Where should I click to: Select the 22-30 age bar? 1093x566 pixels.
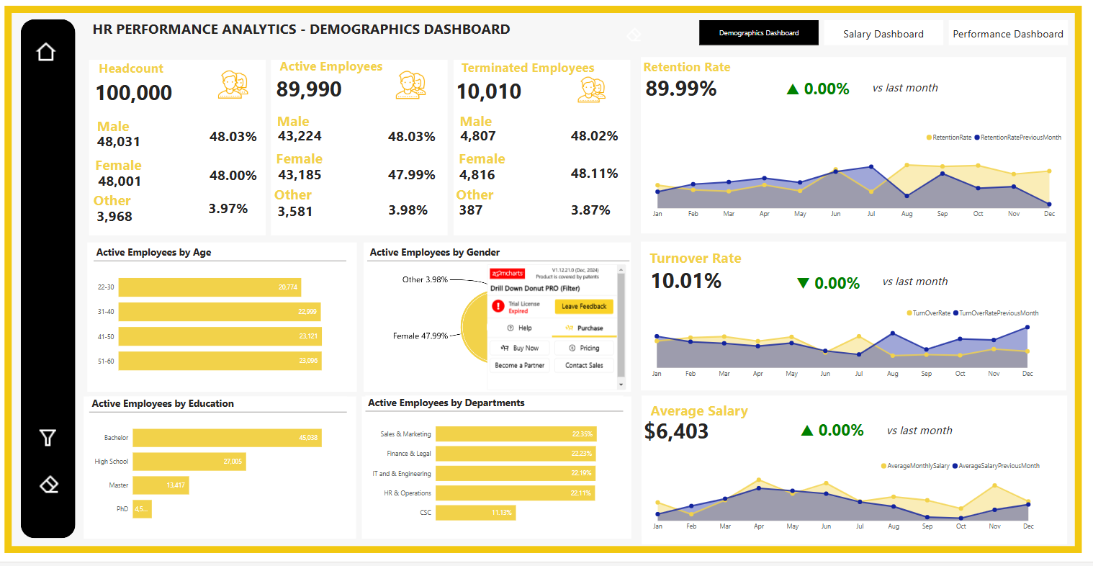(x=210, y=287)
